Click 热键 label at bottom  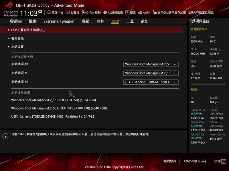click(217, 161)
